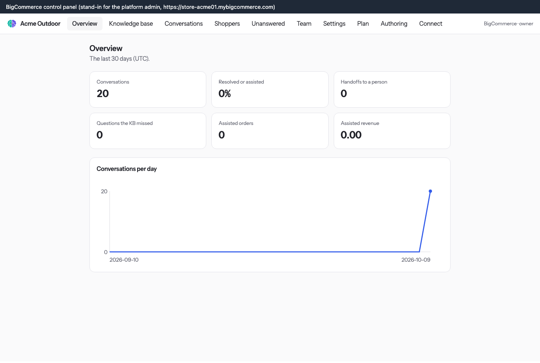Select the Conversations stat card showing 20
Image resolution: width=540 pixels, height=363 pixels.
click(148, 89)
